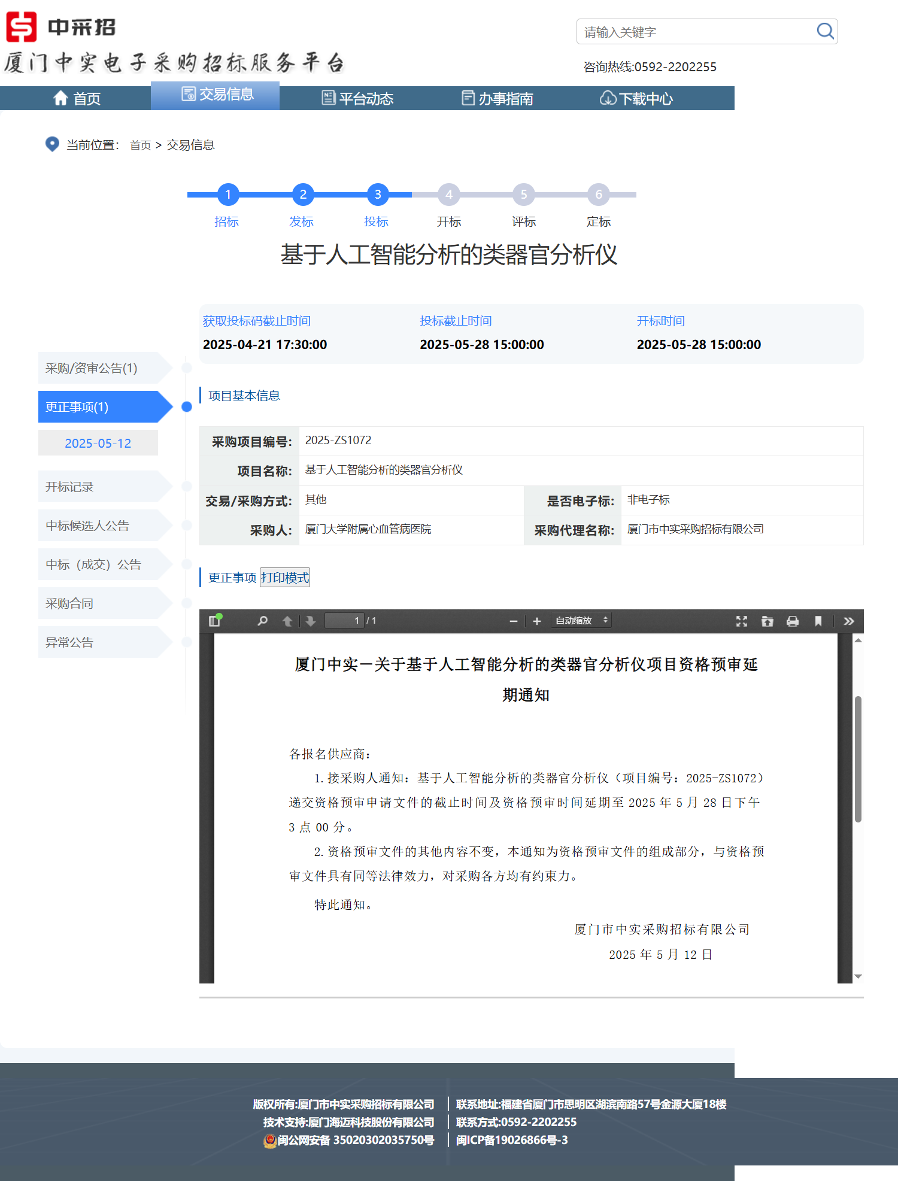
Task: Toggle the PDF viewer sidebar
Action: (214, 621)
